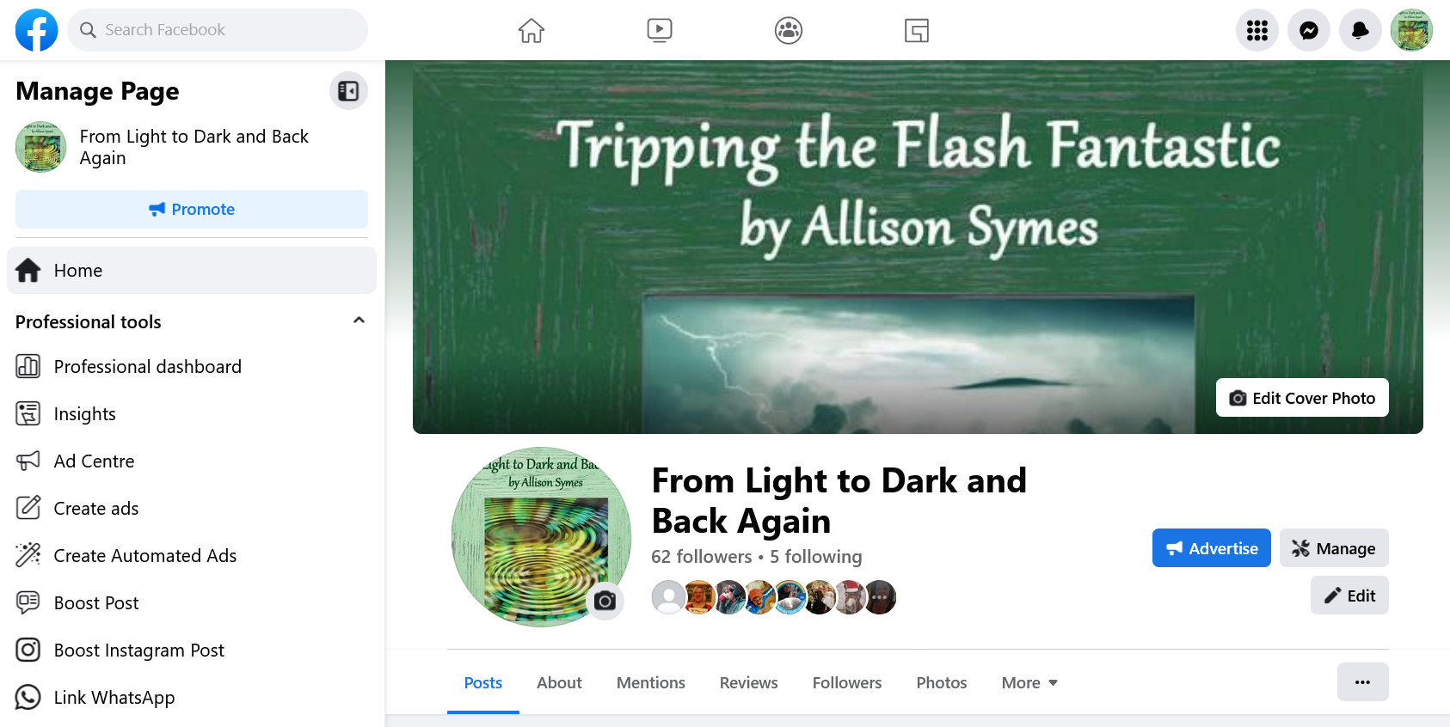Open the account profile avatar menu
Image resolution: width=1450 pixels, height=727 pixels.
pos(1412,31)
